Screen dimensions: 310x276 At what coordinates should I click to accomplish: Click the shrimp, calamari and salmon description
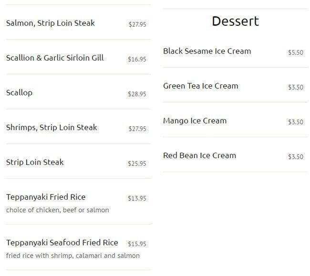(x=73, y=256)
